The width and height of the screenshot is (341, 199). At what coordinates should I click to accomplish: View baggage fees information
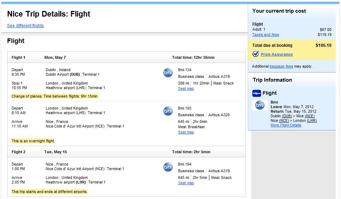pos(281,66)
